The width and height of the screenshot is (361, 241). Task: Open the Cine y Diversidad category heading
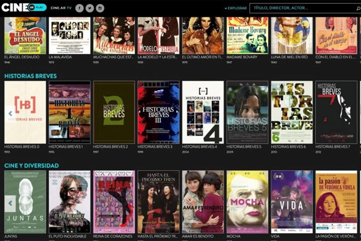[32, 166]
